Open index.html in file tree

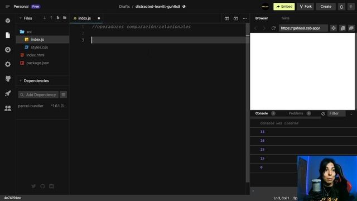click(x=42, y=55)
